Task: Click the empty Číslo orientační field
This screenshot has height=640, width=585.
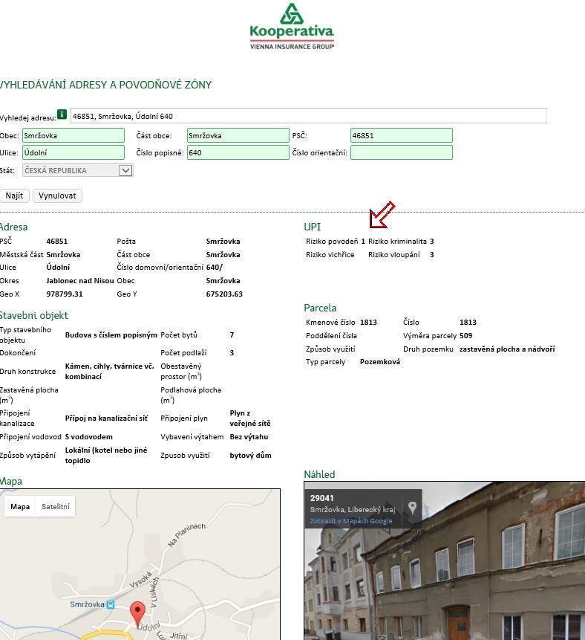Action: click(x=402, y=152)
